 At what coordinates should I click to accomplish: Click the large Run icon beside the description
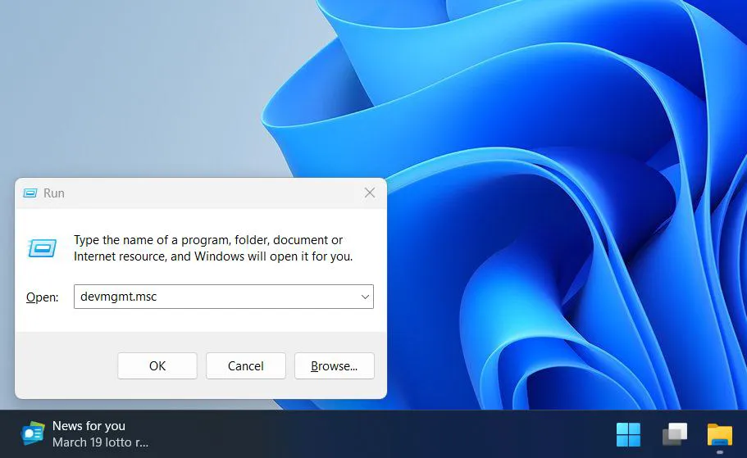click(x=42, y=248)
